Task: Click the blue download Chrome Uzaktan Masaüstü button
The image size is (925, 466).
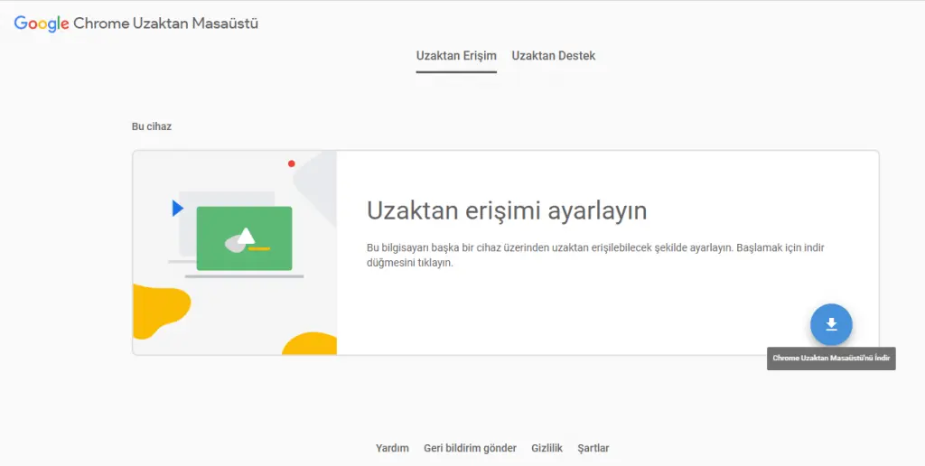Action: pyautogui.click(x=831, y=324)
